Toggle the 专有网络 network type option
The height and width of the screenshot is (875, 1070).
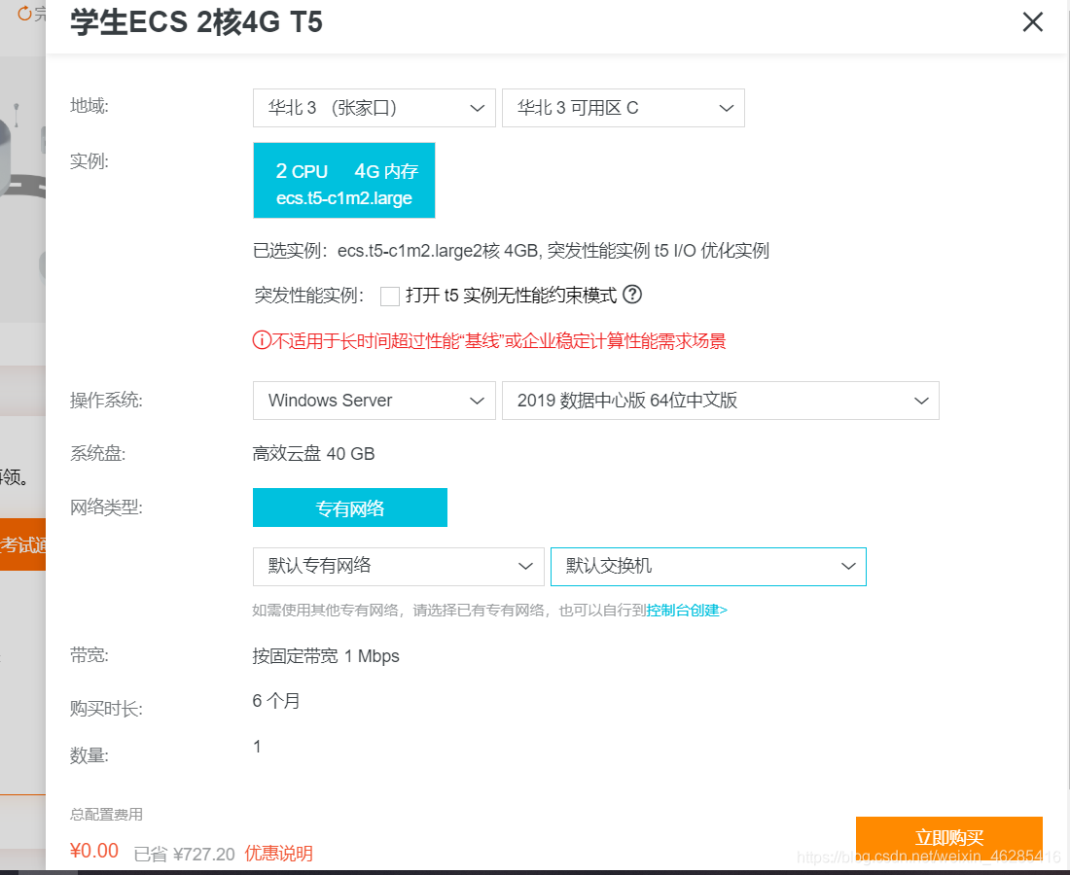pos(350,507)
